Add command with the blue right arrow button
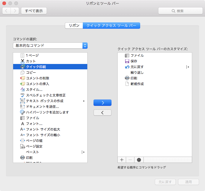Viewport: 205px width, 191px height. coord(102,103)
